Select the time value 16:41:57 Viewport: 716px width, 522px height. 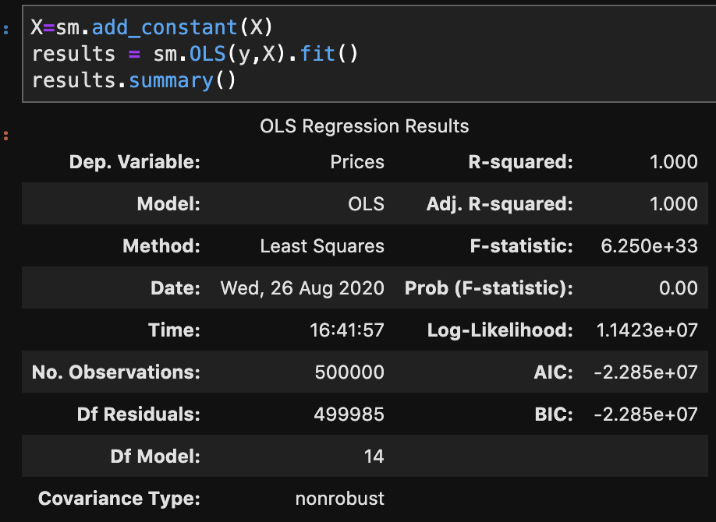coord(347,330)
